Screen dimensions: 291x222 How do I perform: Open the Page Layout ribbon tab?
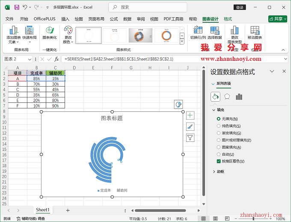tap(96, 19)
